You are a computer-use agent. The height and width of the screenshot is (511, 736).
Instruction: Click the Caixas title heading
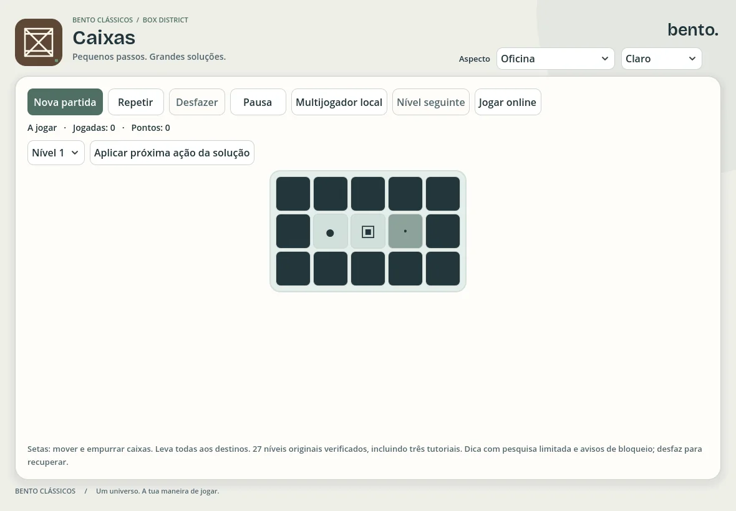coord(104,37)
